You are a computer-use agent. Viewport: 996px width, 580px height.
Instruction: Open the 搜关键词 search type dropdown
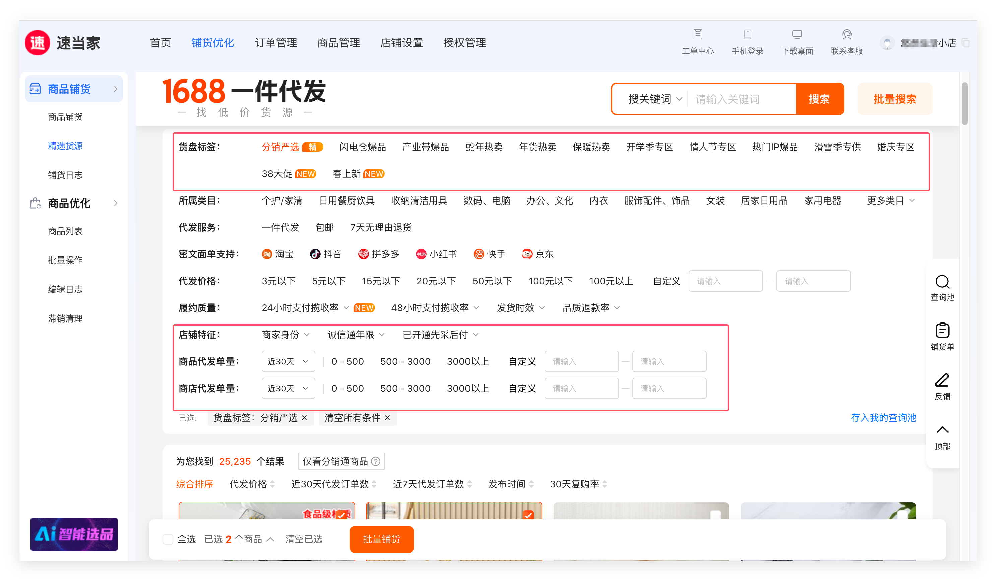[x=655, y=99]
